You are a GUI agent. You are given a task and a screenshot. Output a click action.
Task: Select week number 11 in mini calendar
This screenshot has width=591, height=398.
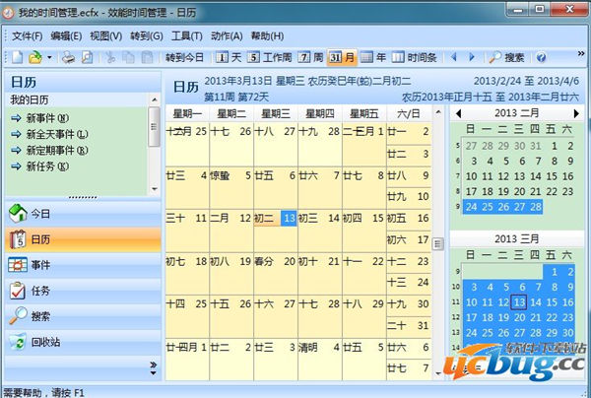pos(456,302)
